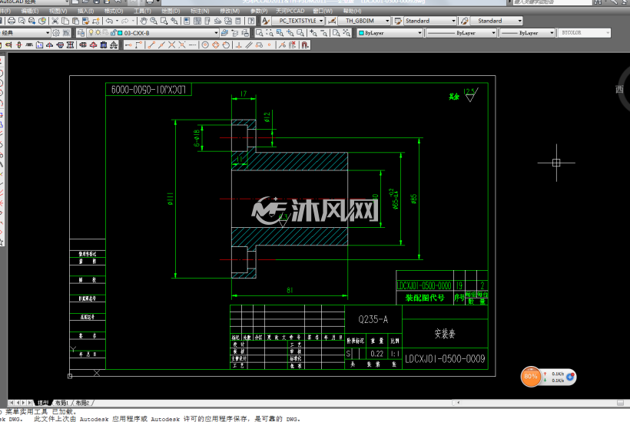This screenshot has height=422, width=630.
Task: Open the Tool Palettes window icon
Action: point(207,21)
